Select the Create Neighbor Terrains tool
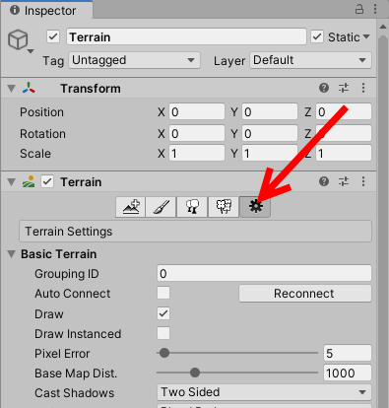The width and height of the screenshot is (389, 408). pos(131,207)
